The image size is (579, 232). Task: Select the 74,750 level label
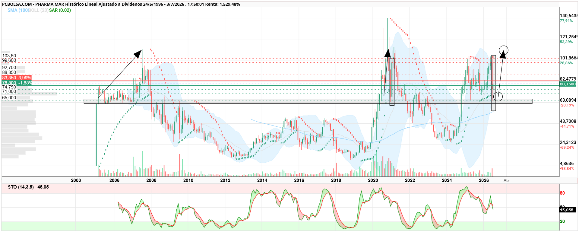9,87
